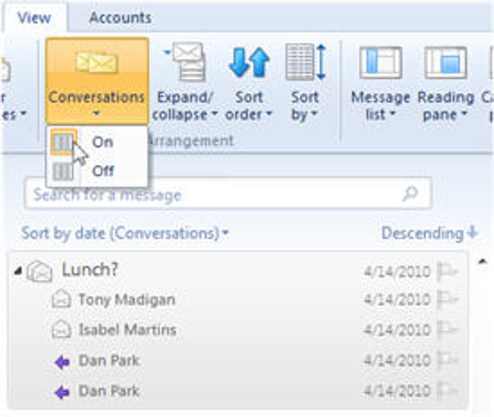Collapse the Lunch? conversation thread
The width and height of the screenshot is (494, 417).
(x=18, y=271)
